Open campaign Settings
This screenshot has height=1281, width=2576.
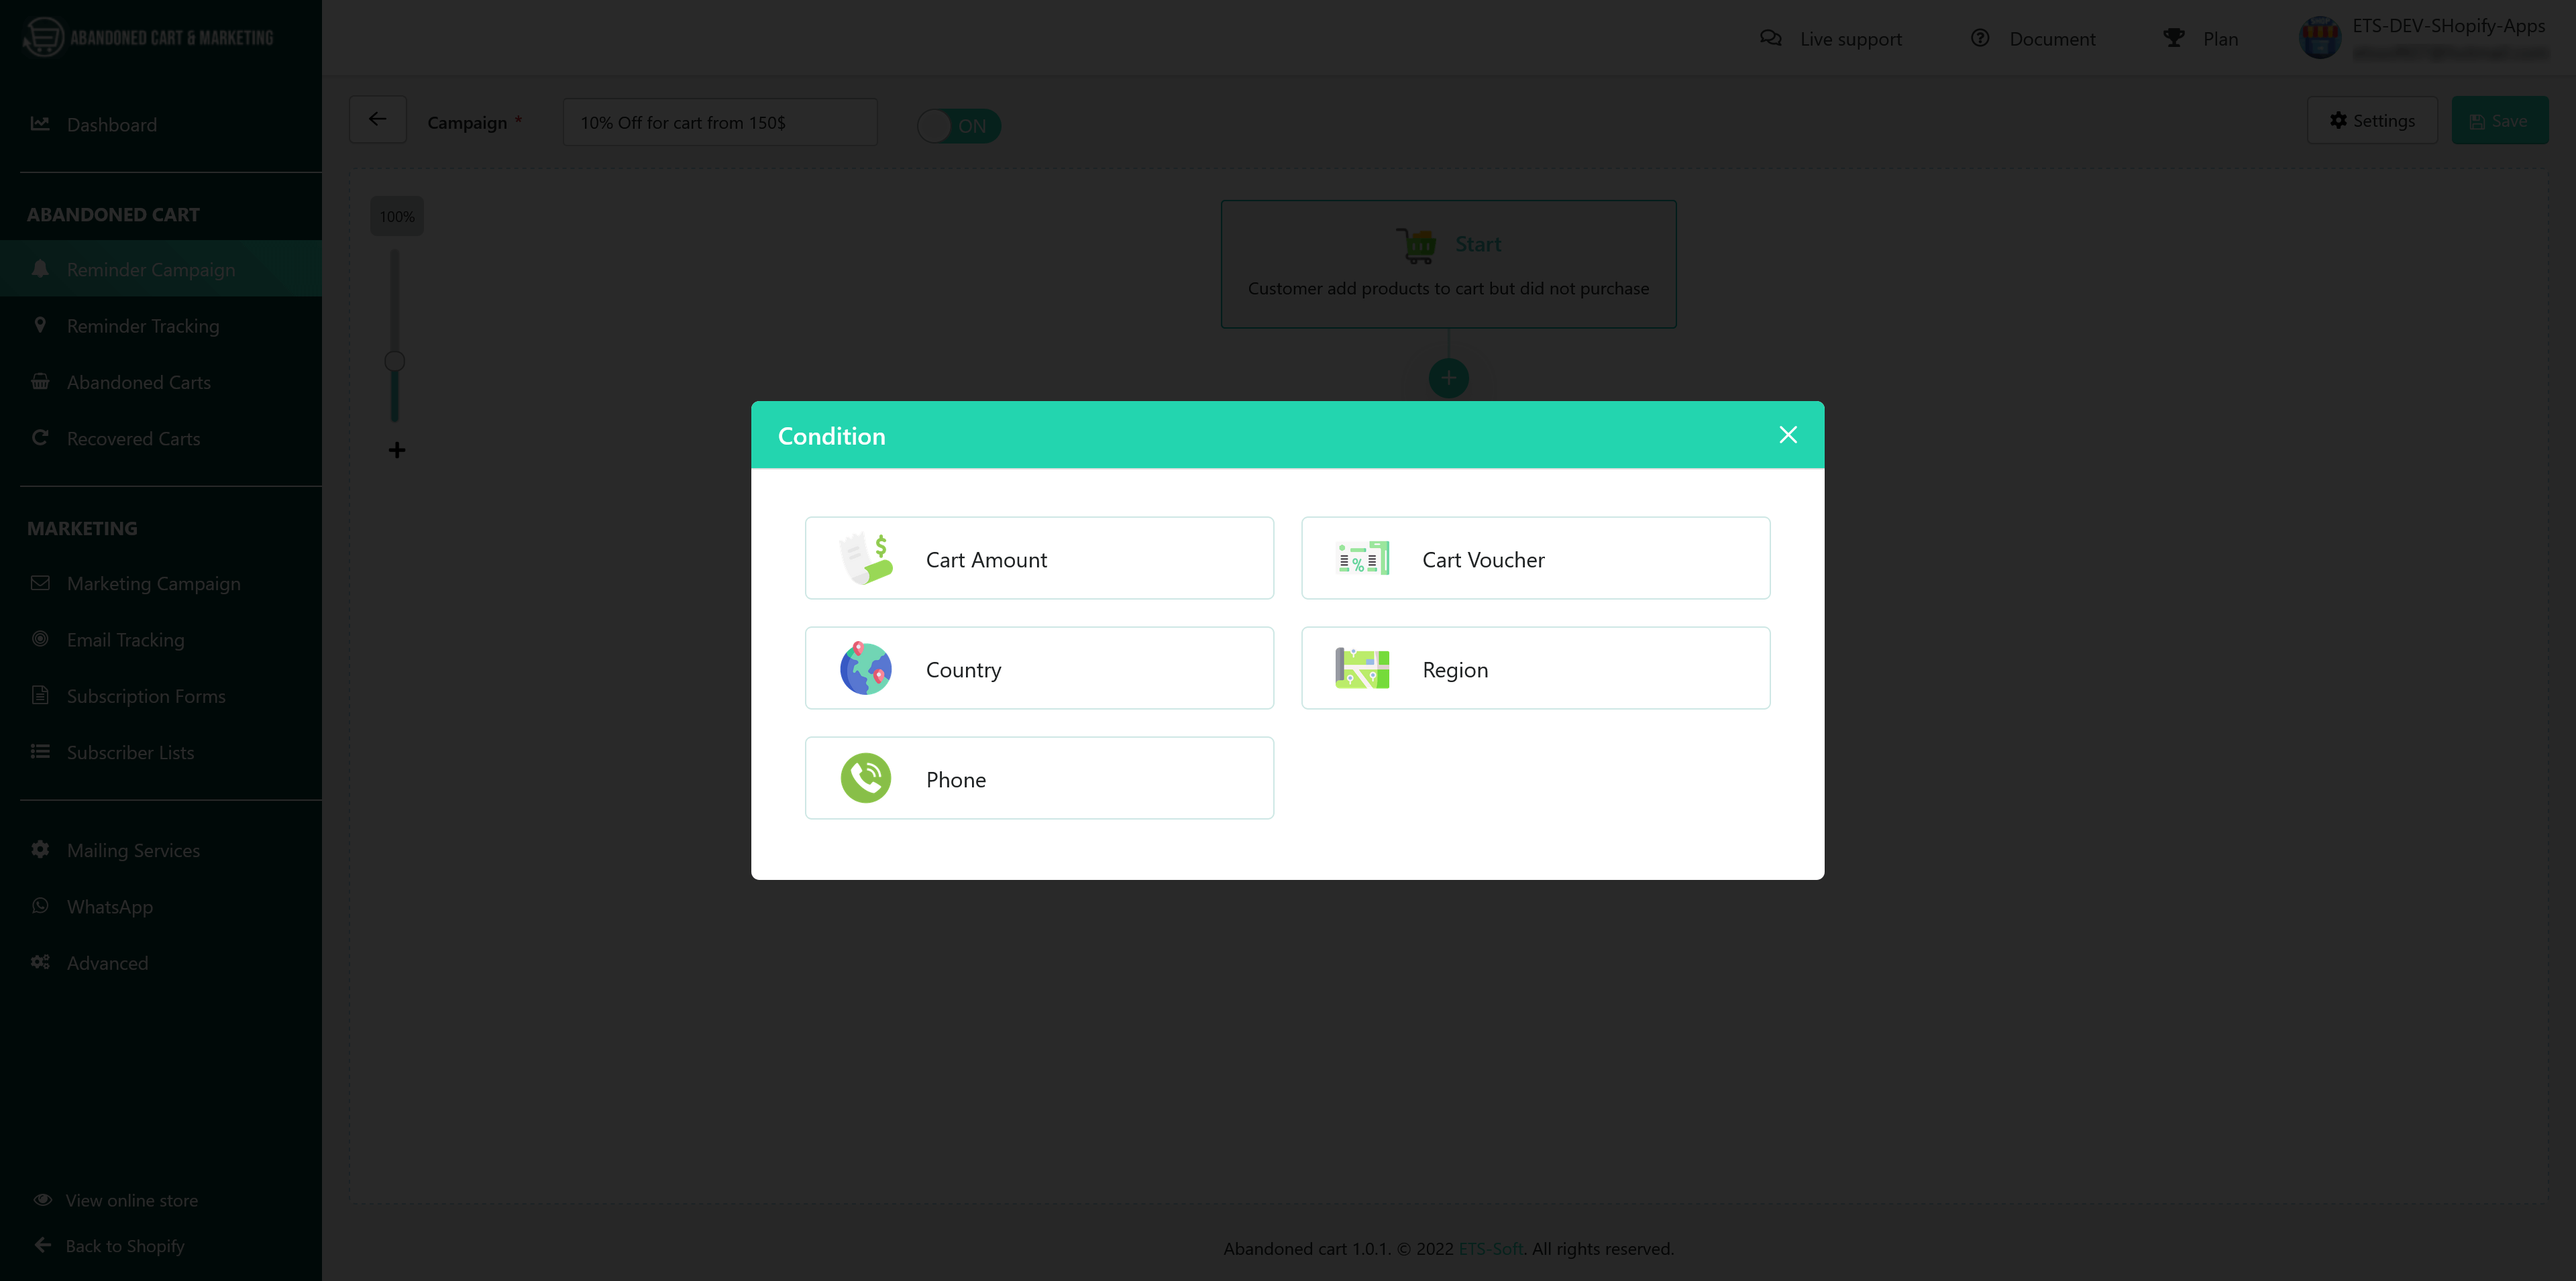2372,121
